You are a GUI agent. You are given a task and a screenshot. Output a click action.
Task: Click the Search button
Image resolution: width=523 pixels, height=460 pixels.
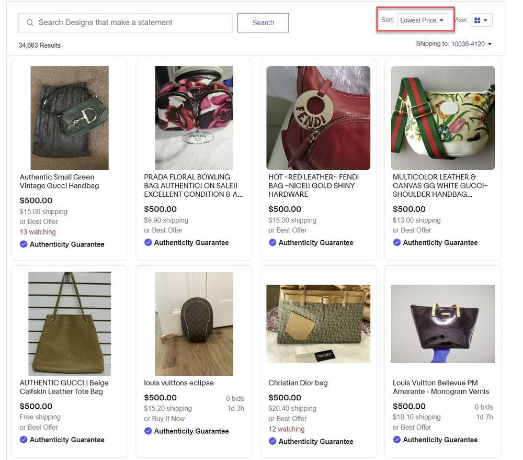[263, 23]
